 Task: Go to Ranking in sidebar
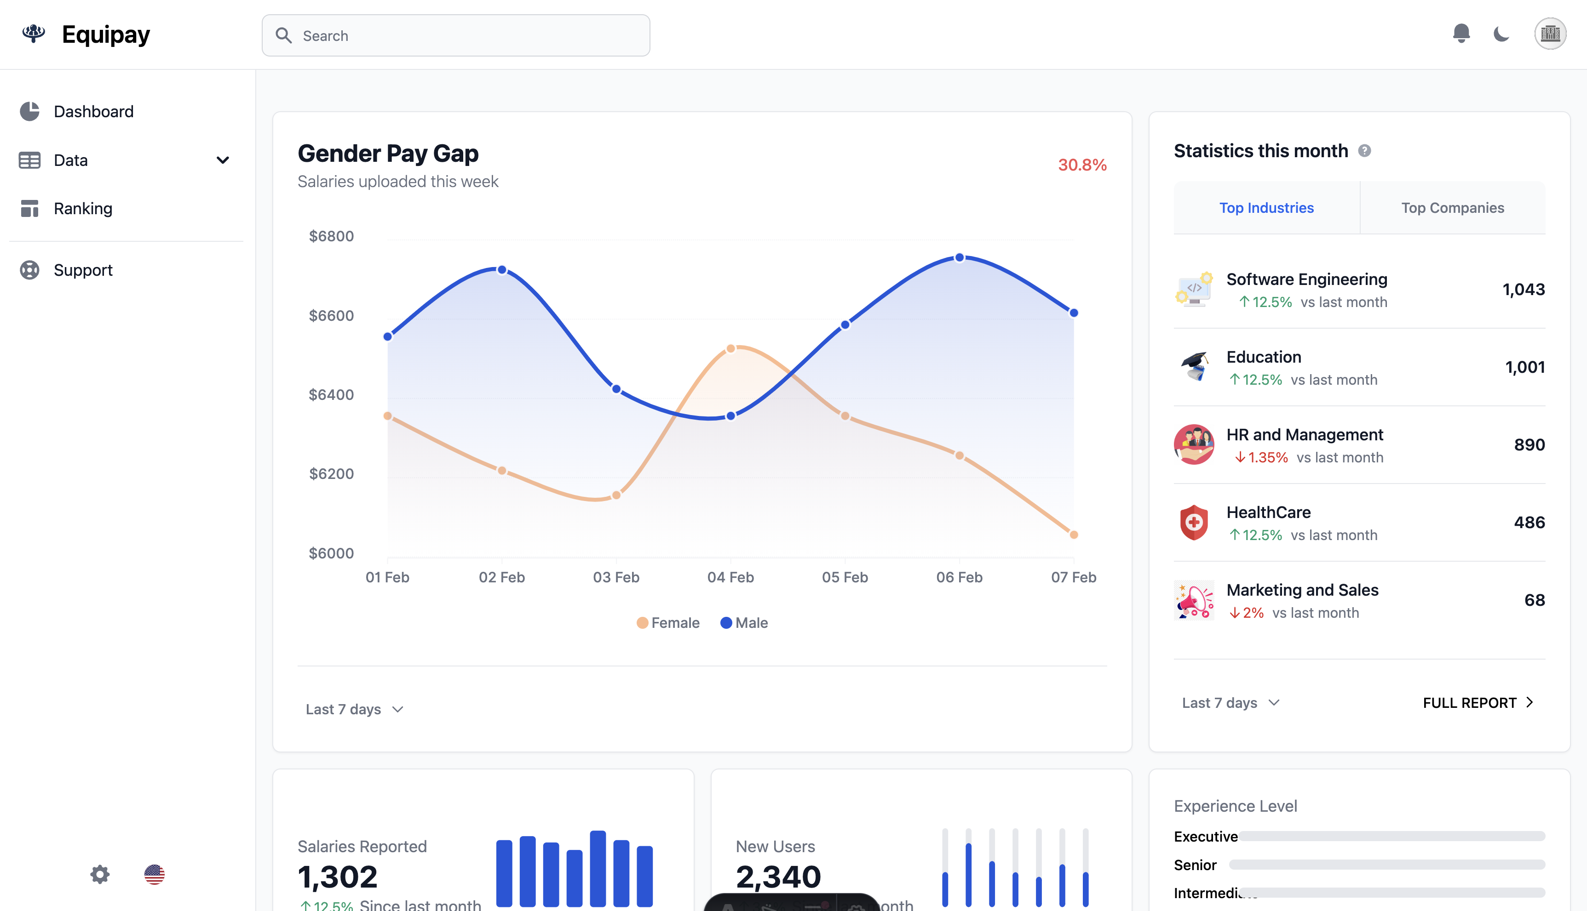[83, 208]
